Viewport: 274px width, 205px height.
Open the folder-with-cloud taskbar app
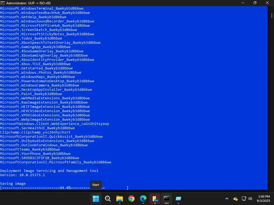coord(155,199)
